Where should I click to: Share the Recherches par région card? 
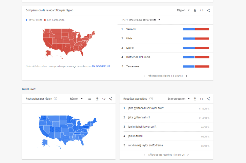[110, 99]
